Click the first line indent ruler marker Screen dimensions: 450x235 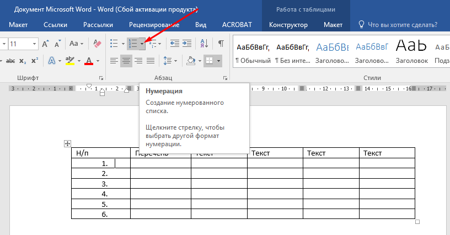[89, 86]
